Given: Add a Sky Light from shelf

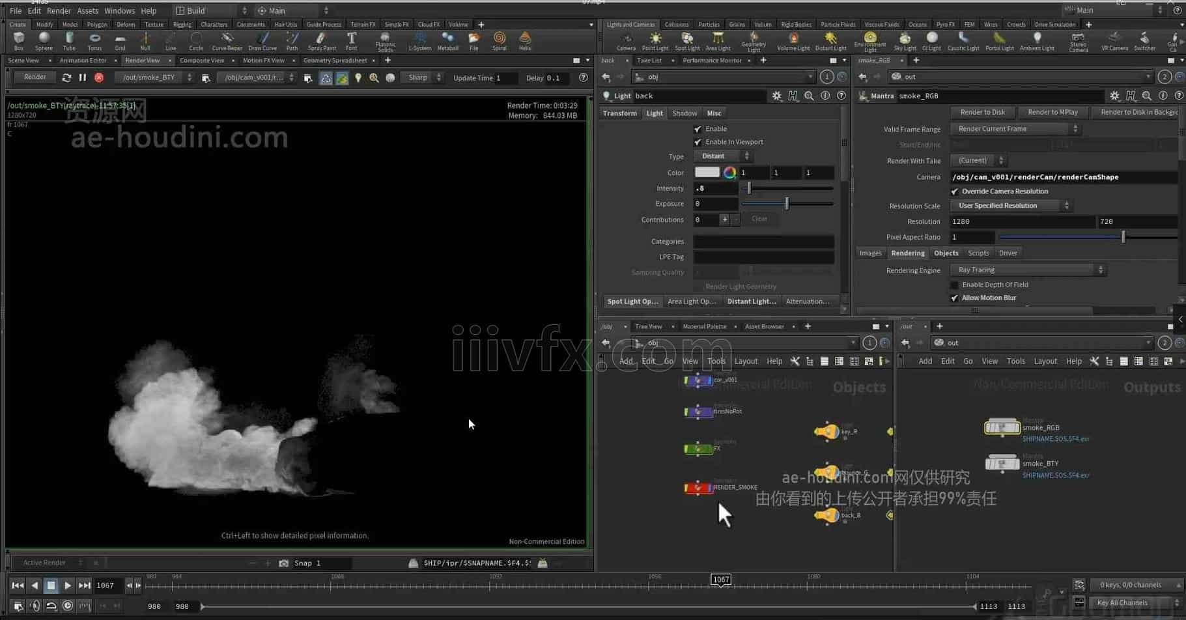Looking at the screenshot, I should 905,41.
